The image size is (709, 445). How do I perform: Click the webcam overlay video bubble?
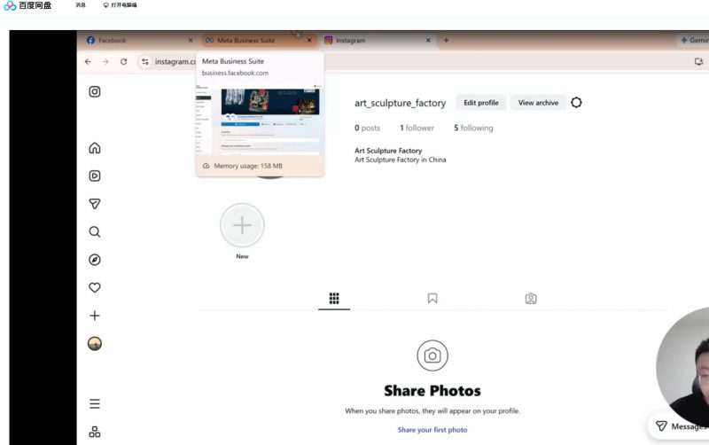(682, 366)
